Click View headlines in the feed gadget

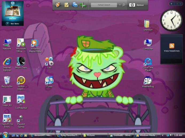click(172, 51)
